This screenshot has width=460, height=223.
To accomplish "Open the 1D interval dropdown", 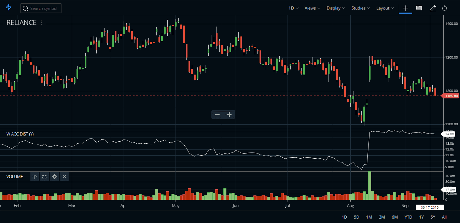I will [293, 8].
